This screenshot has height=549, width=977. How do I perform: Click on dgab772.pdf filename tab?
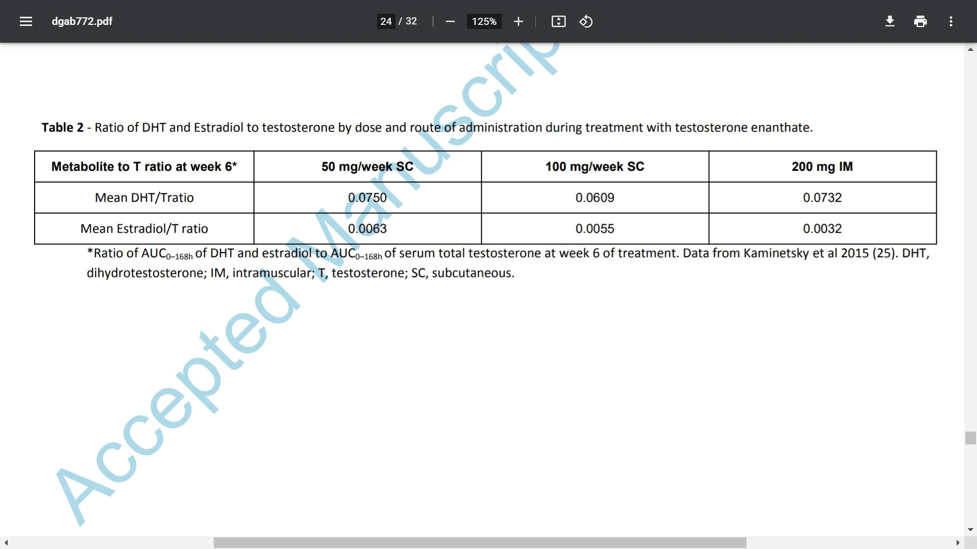82,21
